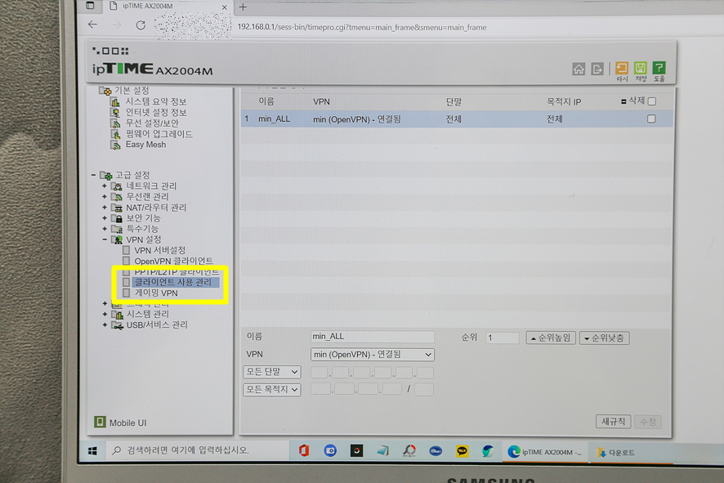Click the browser refresh button
Image resolution: width=724 pixels, height=483 pixels.
(141, 25)
